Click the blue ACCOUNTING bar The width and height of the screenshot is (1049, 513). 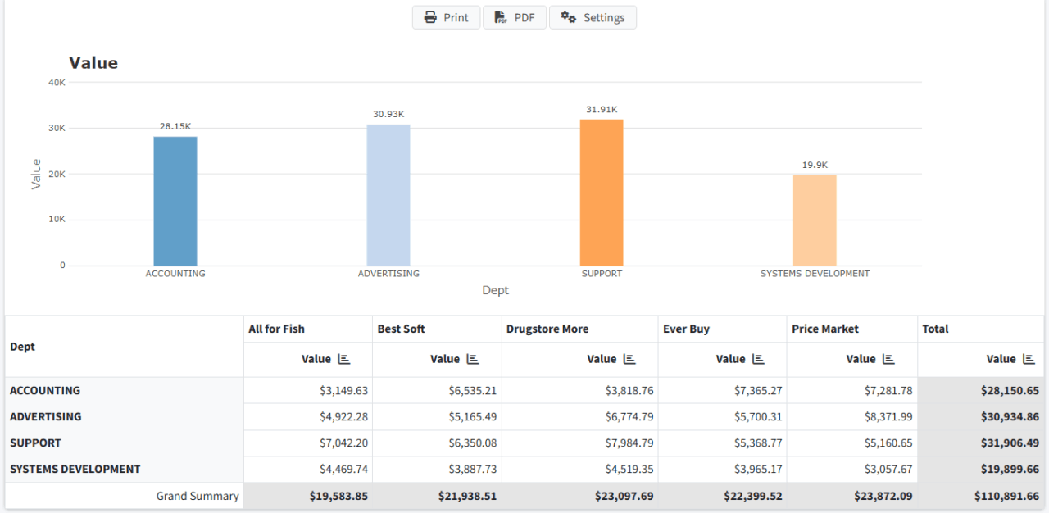point(175,201)
